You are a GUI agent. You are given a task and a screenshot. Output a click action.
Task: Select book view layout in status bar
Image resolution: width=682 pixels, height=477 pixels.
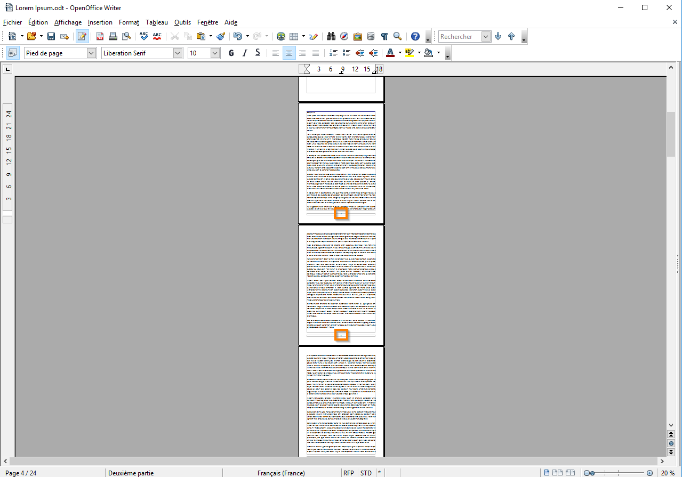(571, 473)
